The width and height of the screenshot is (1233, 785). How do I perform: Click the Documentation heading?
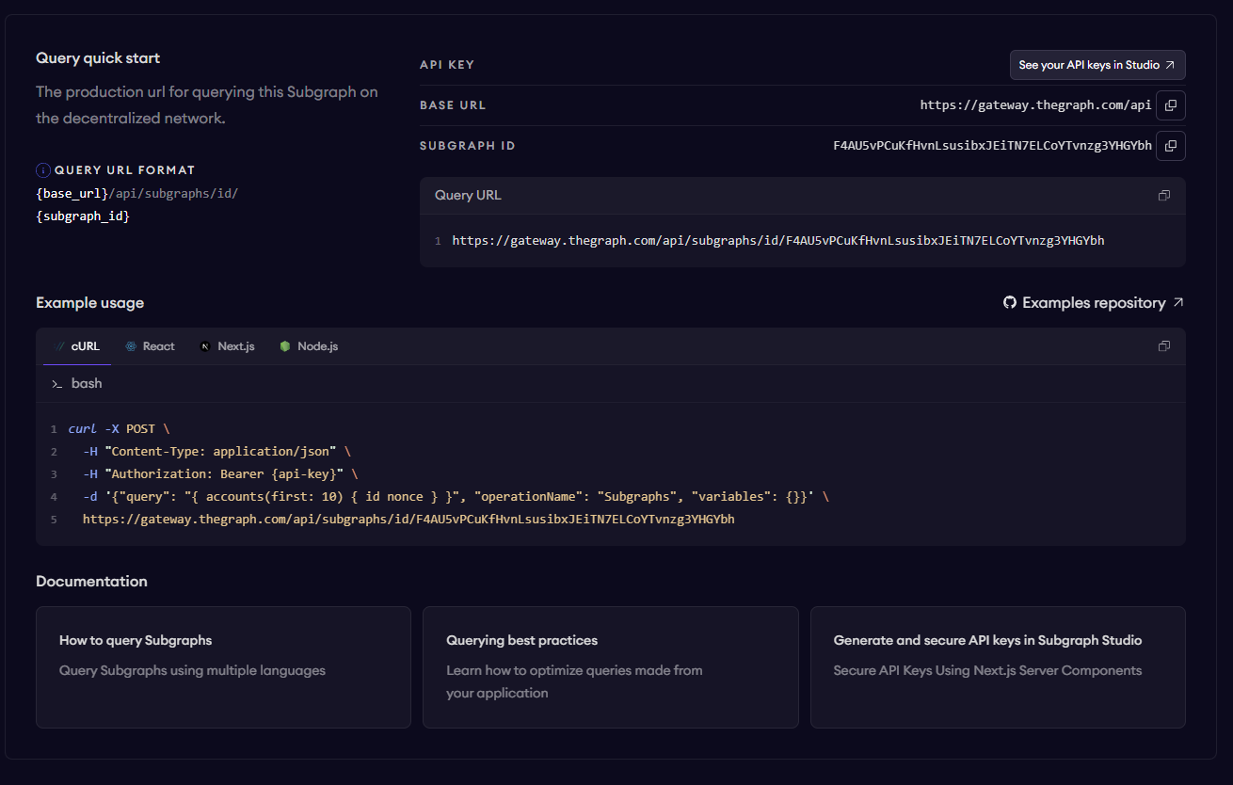(91, 582)
